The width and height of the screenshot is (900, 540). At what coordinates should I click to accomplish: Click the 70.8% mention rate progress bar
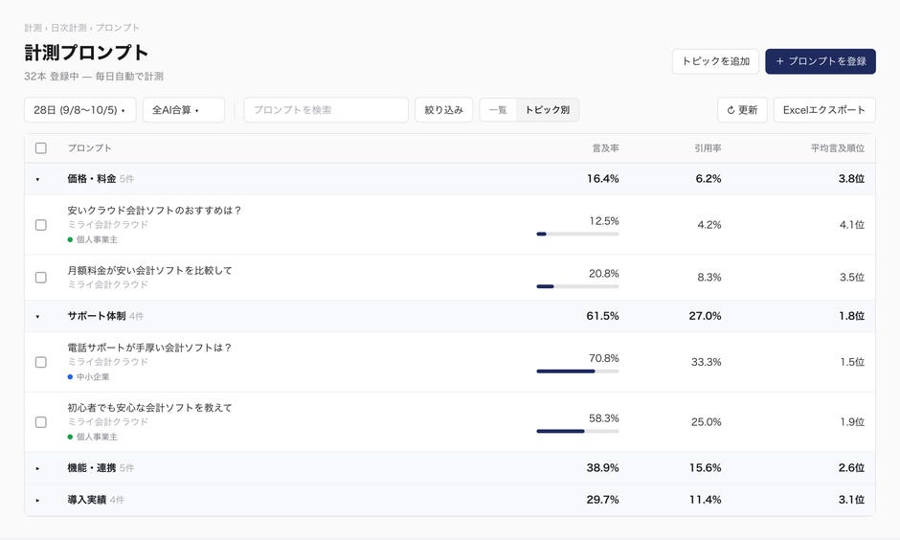[577, 371]
